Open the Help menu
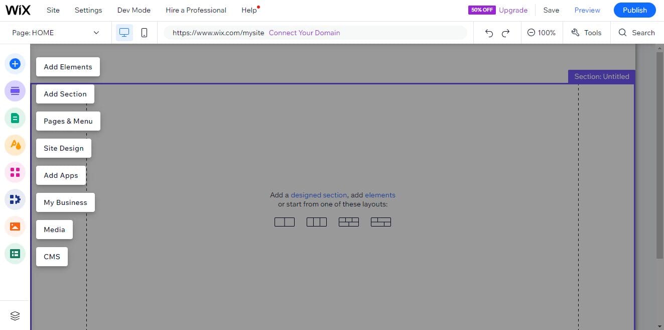The width and height of the screenshot is (664, 330). coord(249,10)
